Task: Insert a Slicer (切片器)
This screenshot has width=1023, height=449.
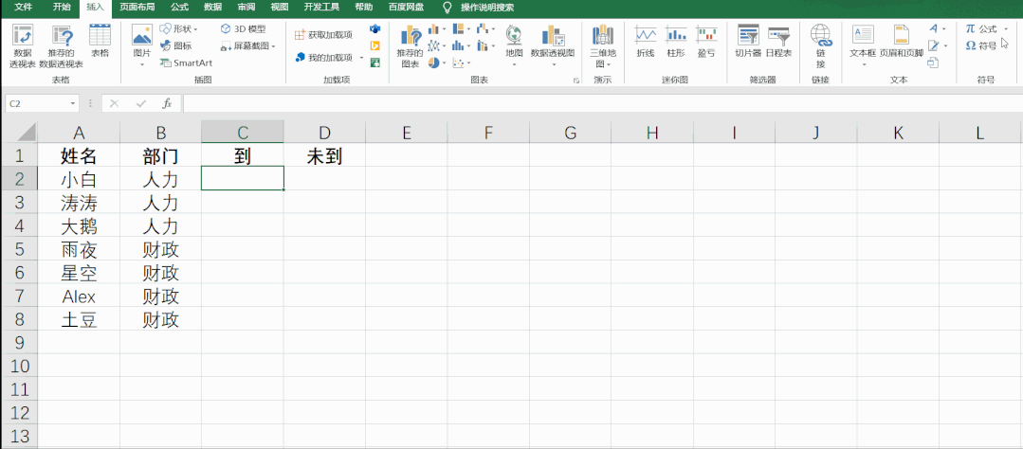Action: (x=748, y=41)
